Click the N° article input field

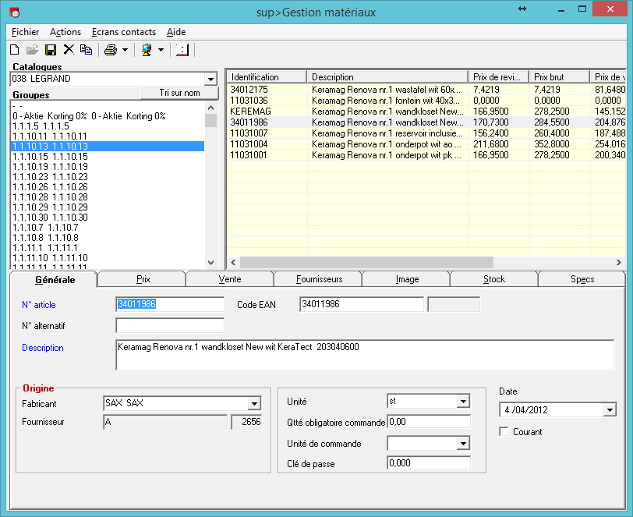(x=170, y=304)
